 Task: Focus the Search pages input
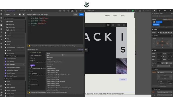(15, 18)
